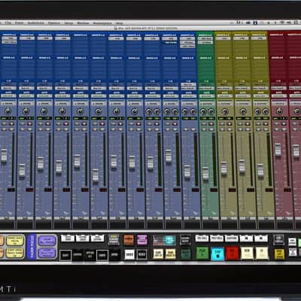The height and width of the screenshot is (301, 301).
Task: Click the first insert slot on the green channel
Action: click(206, 38)
